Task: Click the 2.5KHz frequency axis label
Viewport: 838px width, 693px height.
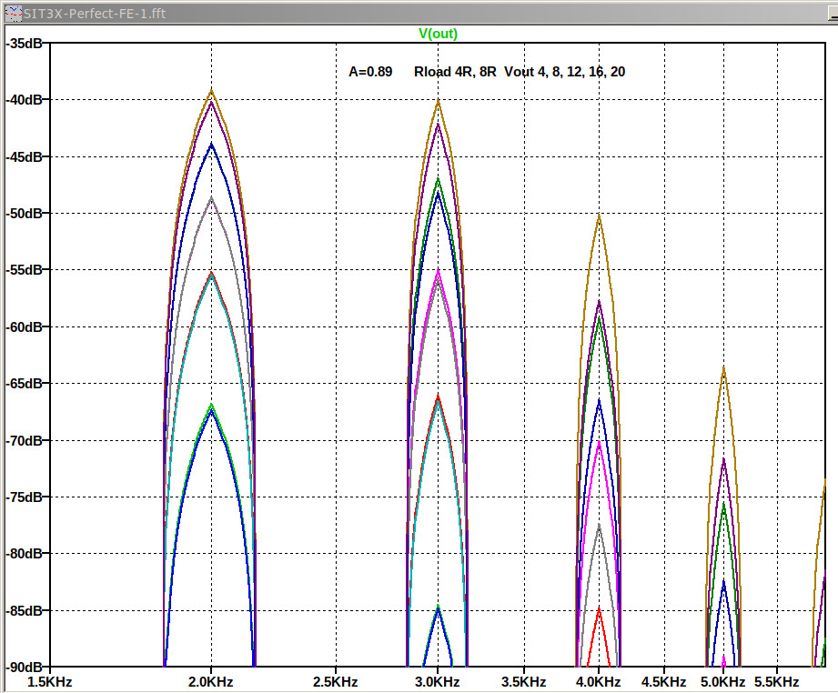Action: point(336,682)
